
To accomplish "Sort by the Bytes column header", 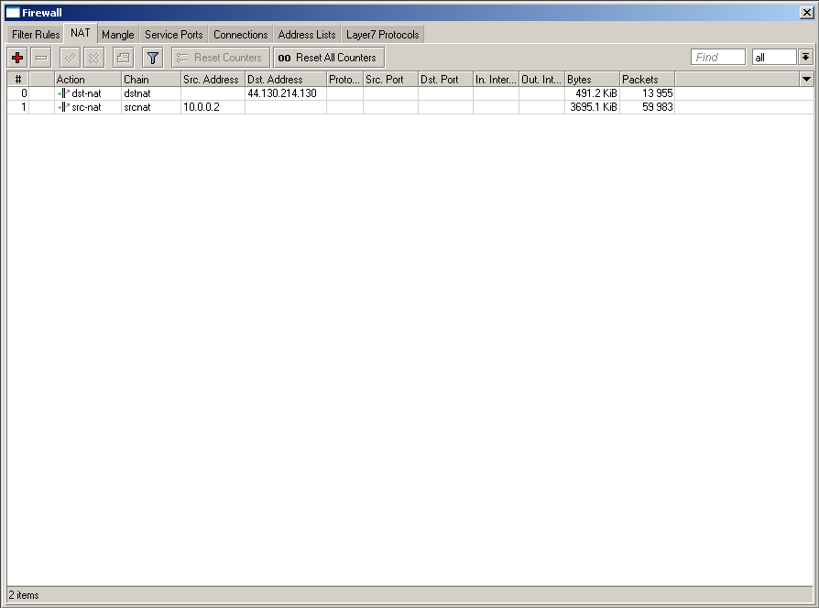I will click(x=592, y=80).
